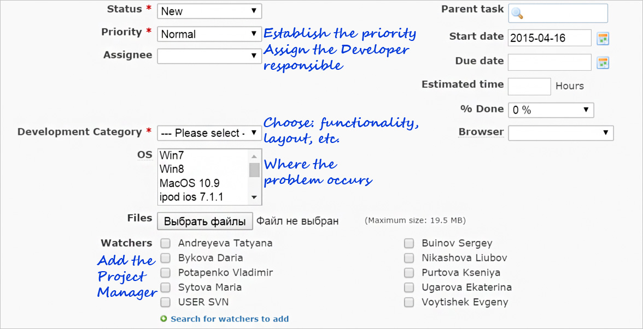Check the USER SVN watcher checkbox
Image resolution: width=643 pixels, height=329 pixels.
pyautogui.click(x=165, y=302)
